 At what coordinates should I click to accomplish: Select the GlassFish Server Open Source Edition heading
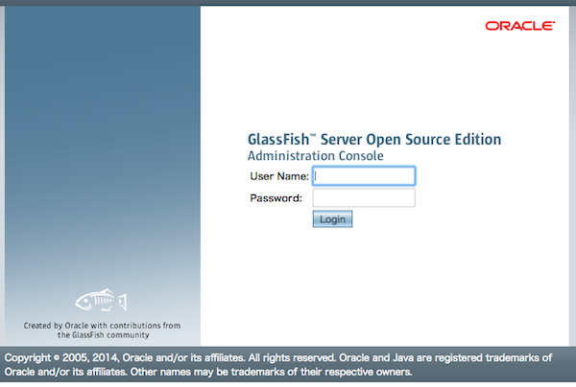[x=374, y=140]
